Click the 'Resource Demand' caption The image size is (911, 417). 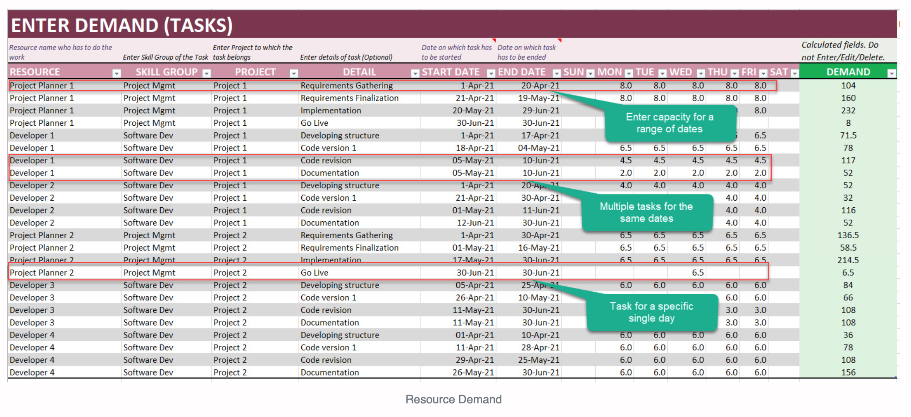pos(453,399)
